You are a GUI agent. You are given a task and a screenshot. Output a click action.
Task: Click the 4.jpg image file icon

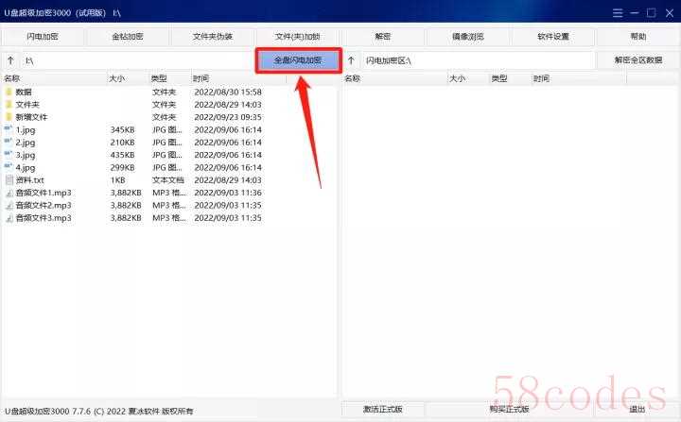[9, 167]
